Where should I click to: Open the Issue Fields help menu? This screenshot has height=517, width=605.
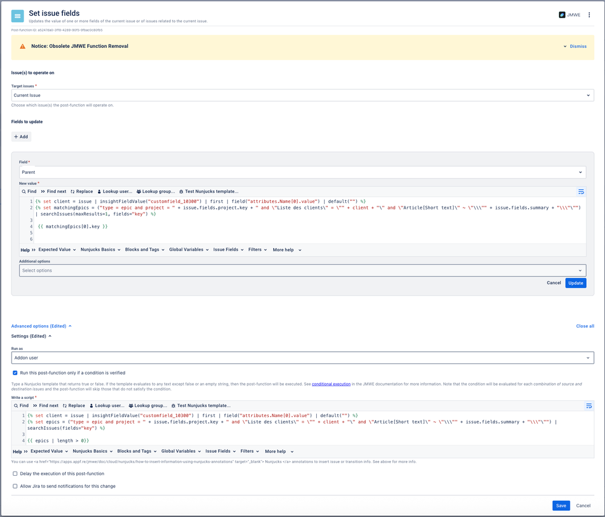[226, 249]
